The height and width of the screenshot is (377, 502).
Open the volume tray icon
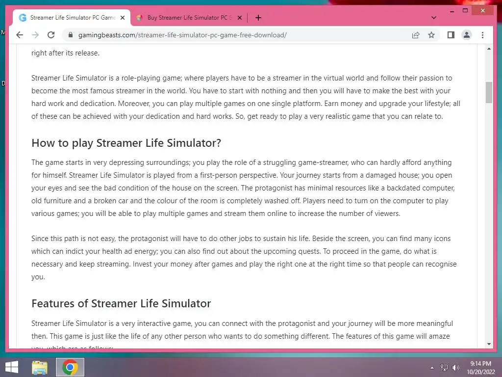pyautogui.click(x=455, y=368)
